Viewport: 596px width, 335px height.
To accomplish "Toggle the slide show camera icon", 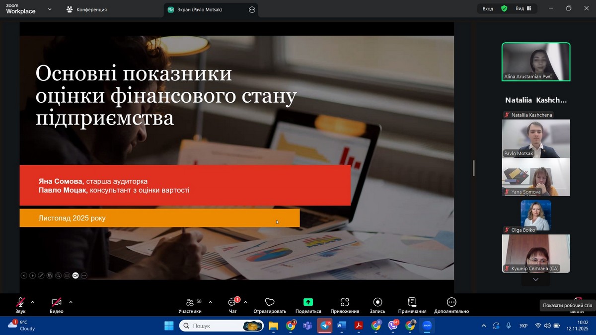I will pyautogui.click(x=75, y=275).
